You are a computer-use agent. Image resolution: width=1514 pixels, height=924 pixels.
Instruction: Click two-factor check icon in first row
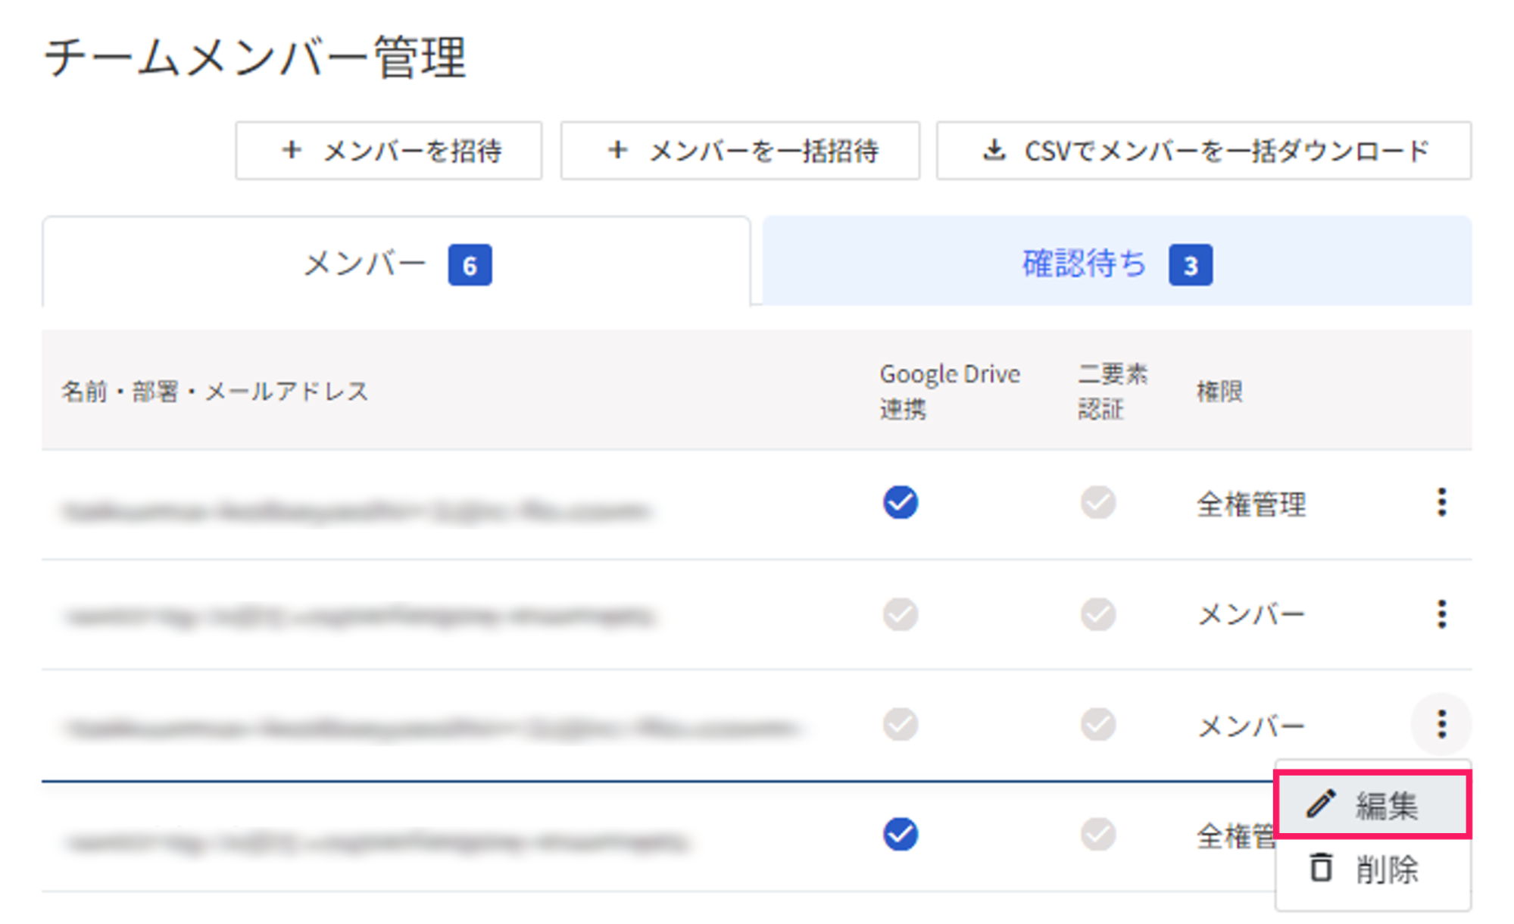point(1097,502)
